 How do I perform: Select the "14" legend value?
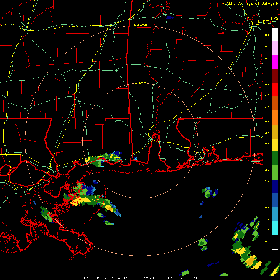coord(267,194)
